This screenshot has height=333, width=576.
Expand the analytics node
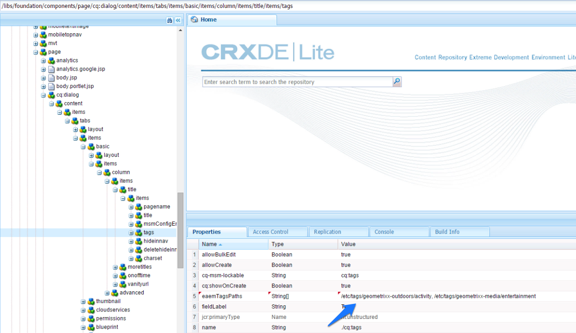(x=44, y=61)
